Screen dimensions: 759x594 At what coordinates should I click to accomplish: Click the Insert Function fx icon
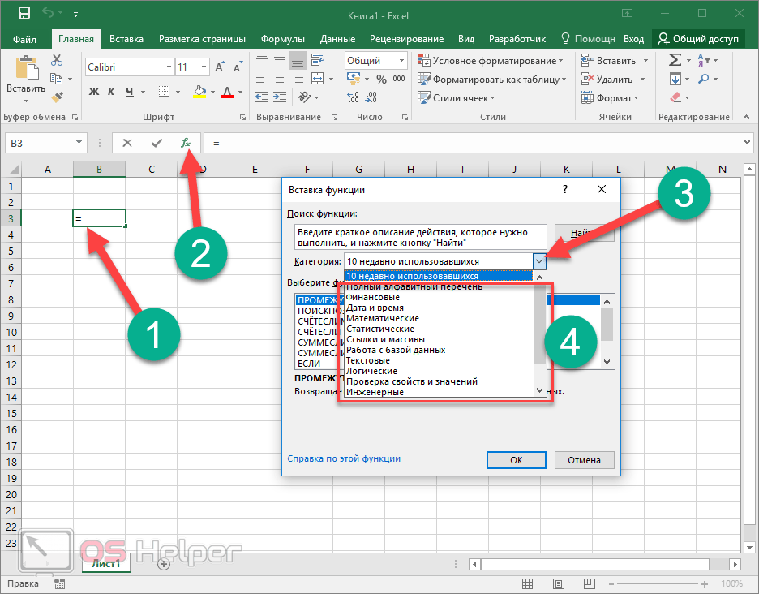pos(186,143)
